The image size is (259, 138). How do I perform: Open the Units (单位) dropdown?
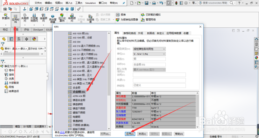149,54
